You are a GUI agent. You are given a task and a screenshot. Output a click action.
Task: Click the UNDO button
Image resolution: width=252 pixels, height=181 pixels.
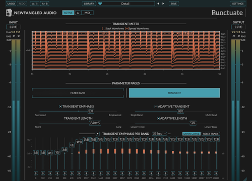click(x=11, y=4)
